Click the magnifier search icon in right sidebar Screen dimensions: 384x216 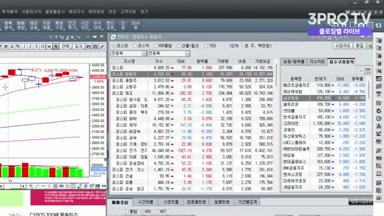coord(379,151)
